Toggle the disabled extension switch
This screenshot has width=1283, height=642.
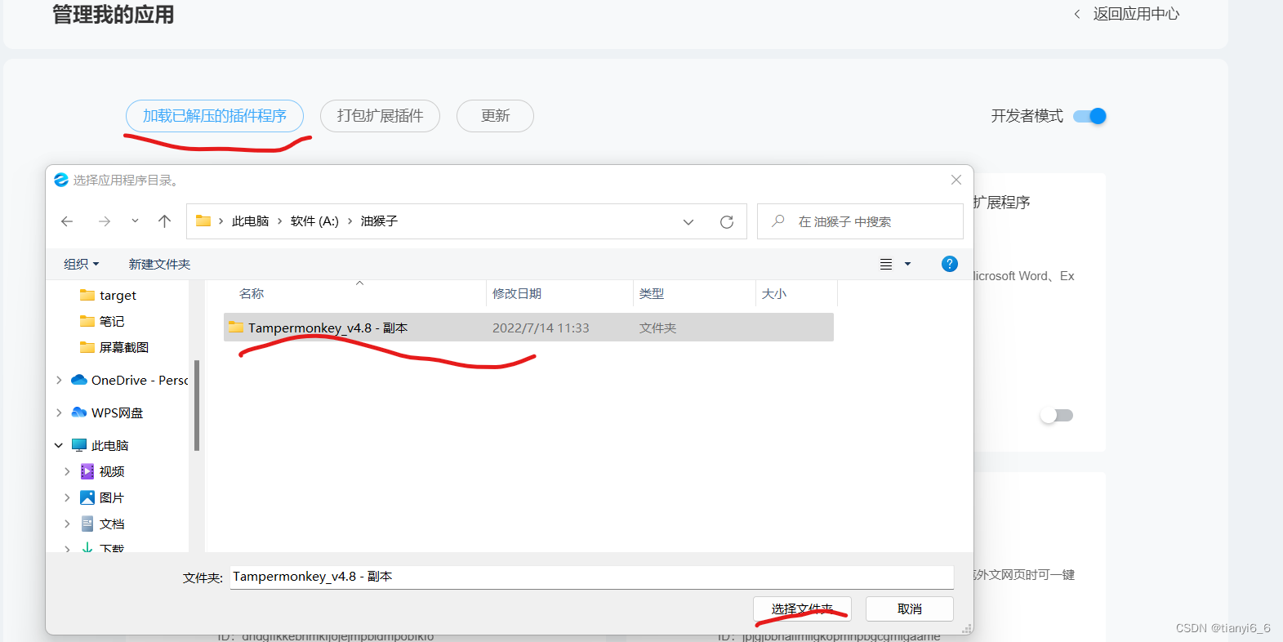click(1057, 416)
